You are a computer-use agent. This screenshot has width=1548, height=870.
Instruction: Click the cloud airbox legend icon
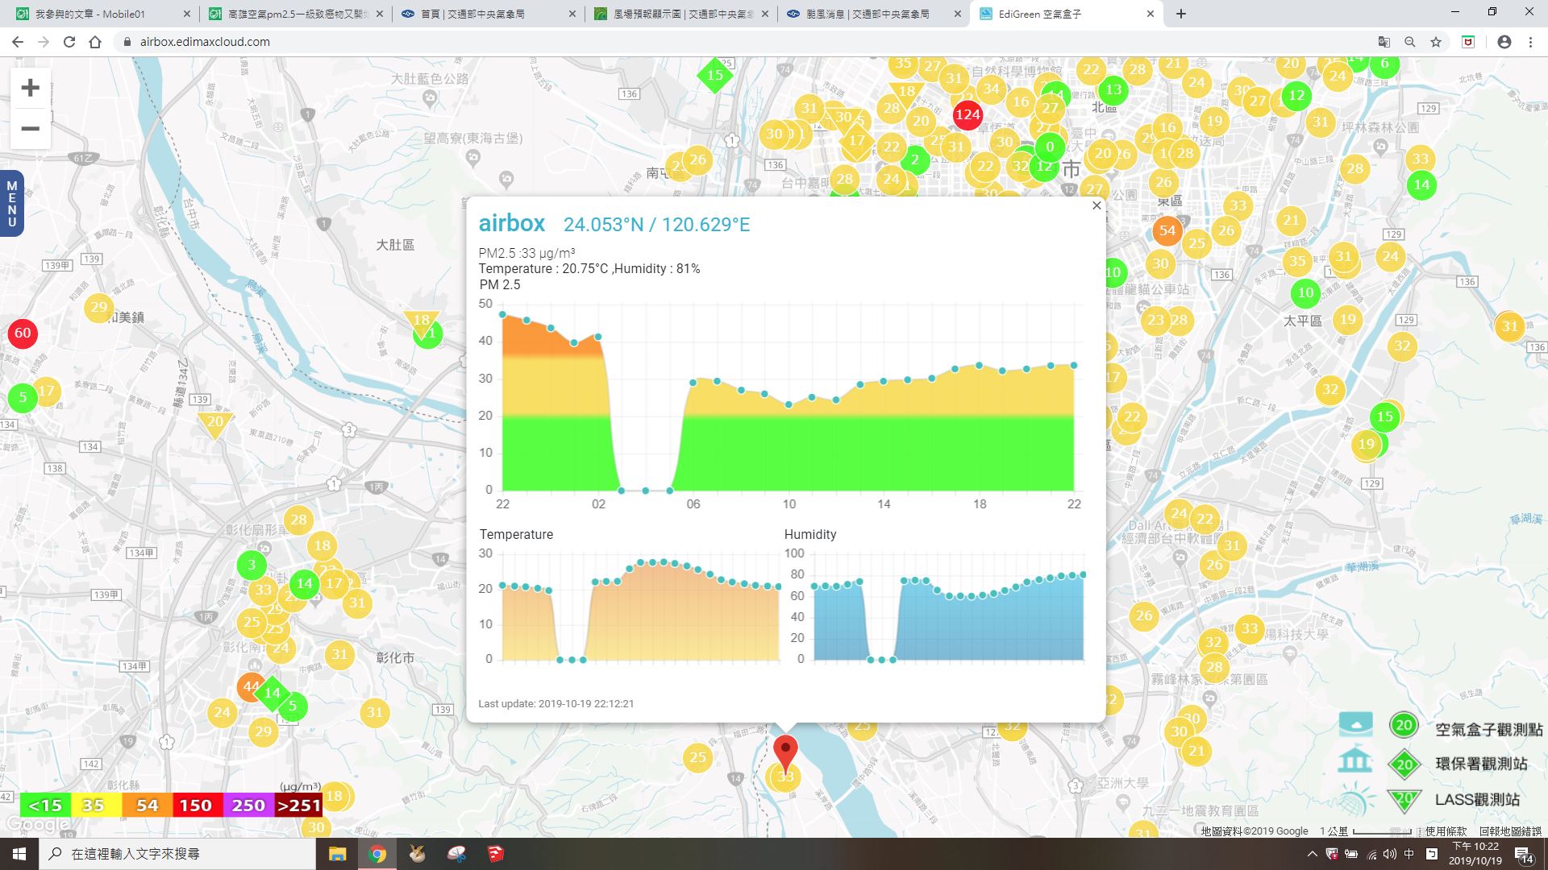coord(1355,724)
